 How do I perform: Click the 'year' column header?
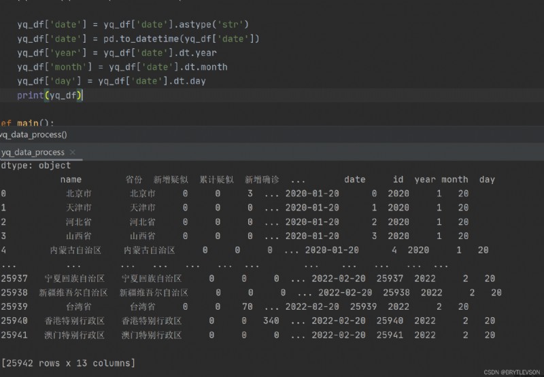424,179
